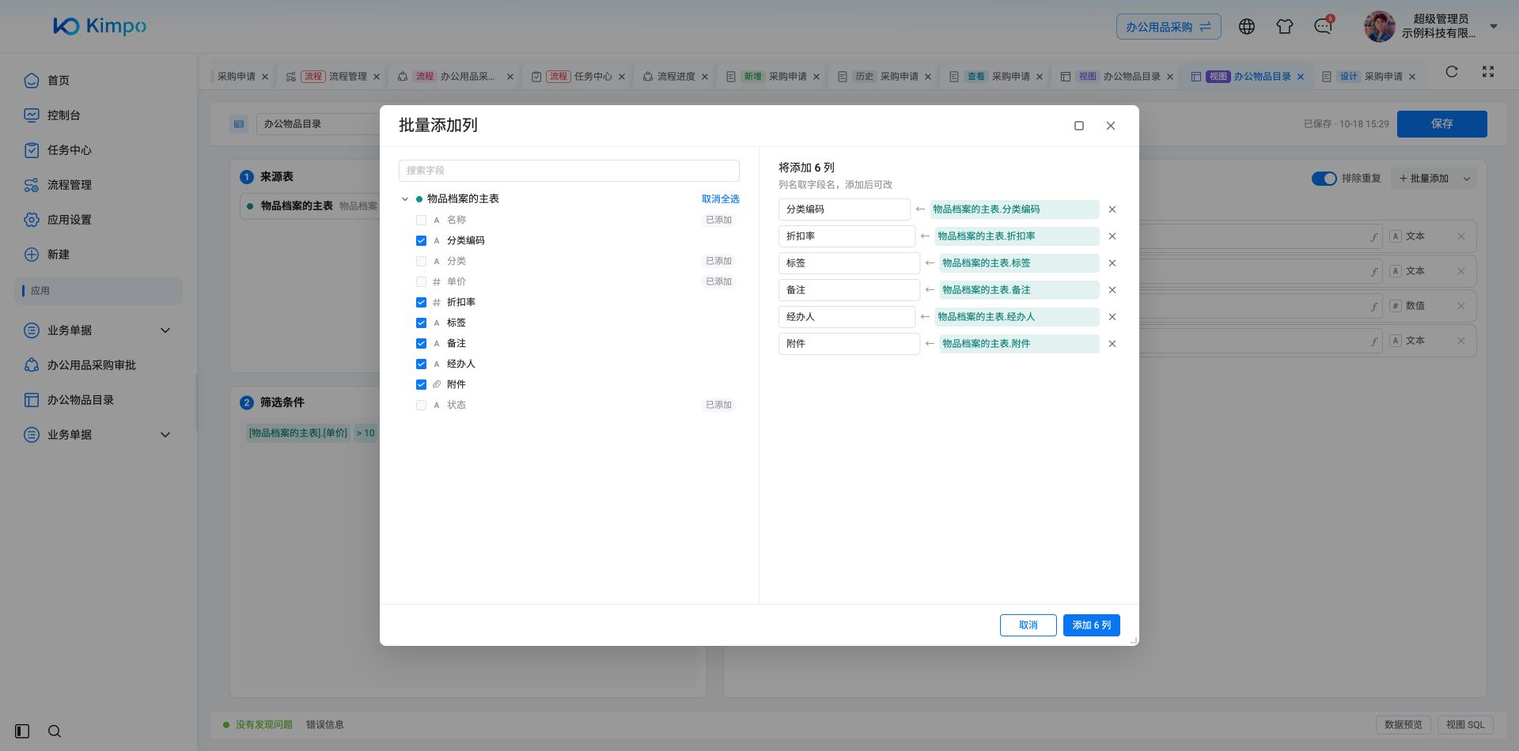
Task: Uncheck the 折扣率 field checkbox
Action: pos(421,302)
